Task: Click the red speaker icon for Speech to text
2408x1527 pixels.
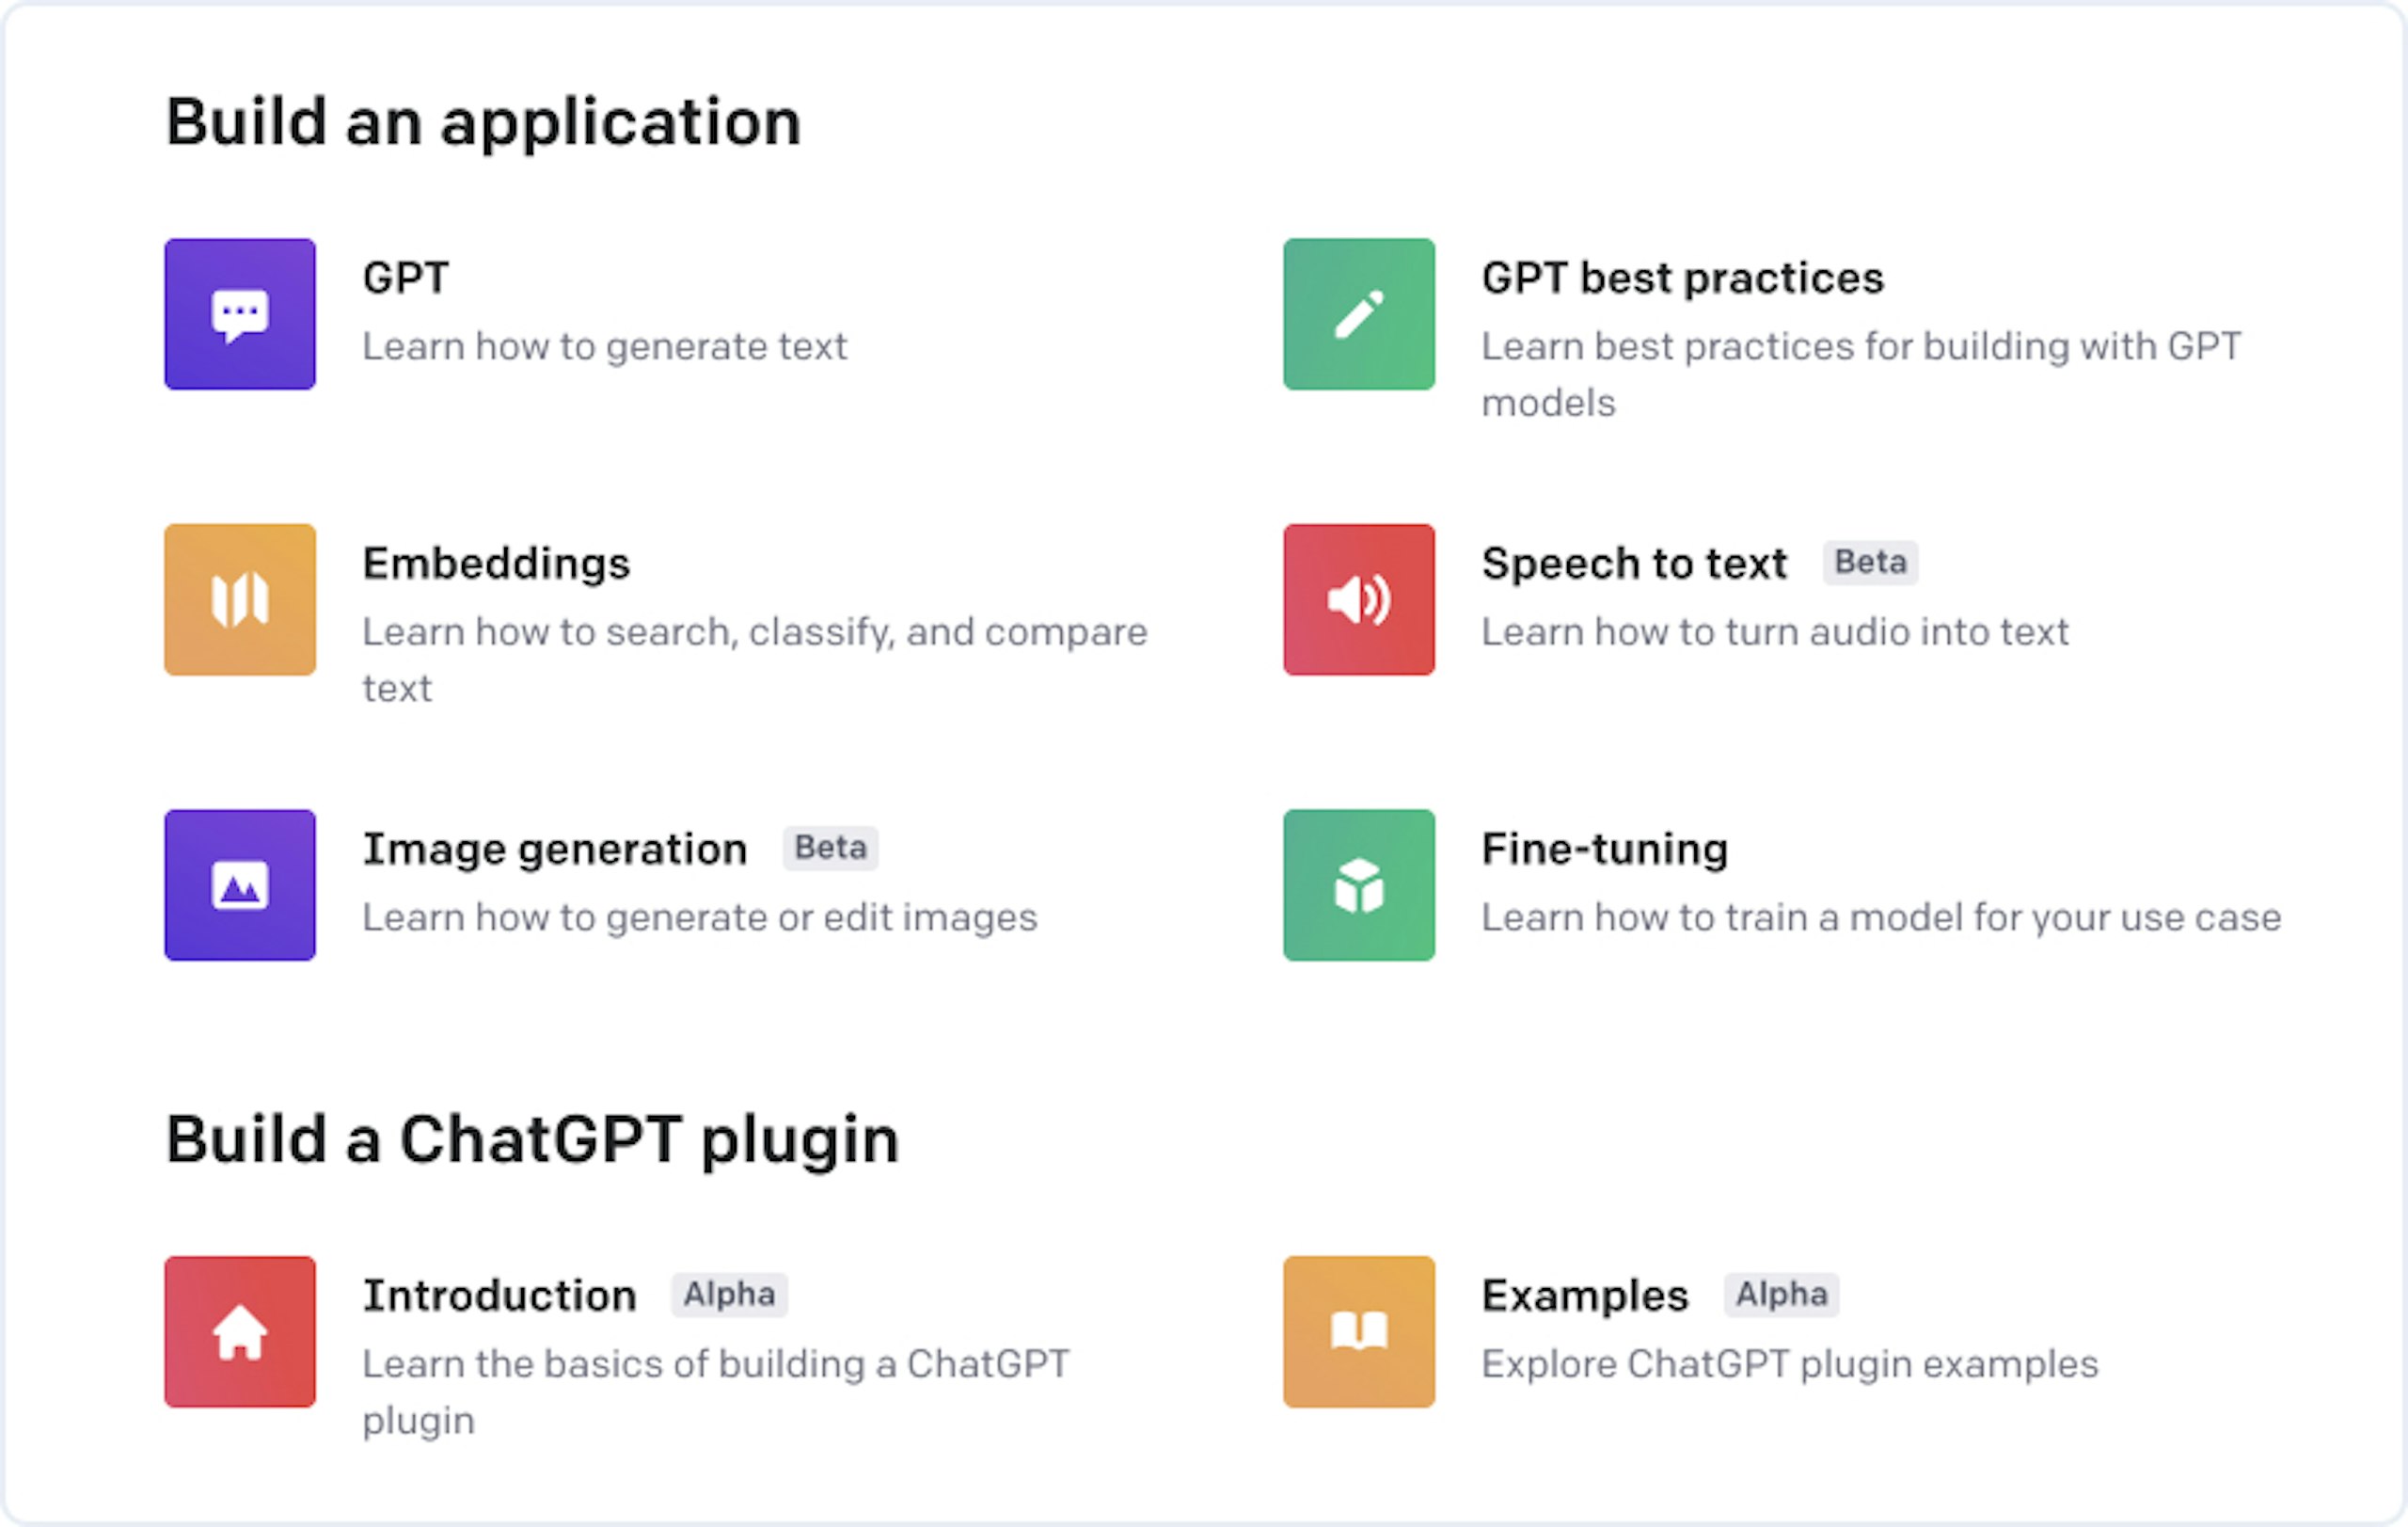Action: pyautogui.click(x=1358, y=599)
